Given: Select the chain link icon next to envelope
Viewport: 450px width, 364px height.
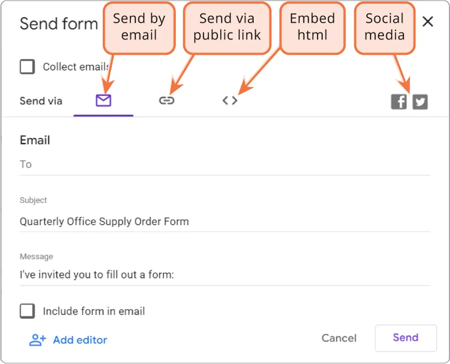Looking at the screenshot, I should tap(167, 100).
